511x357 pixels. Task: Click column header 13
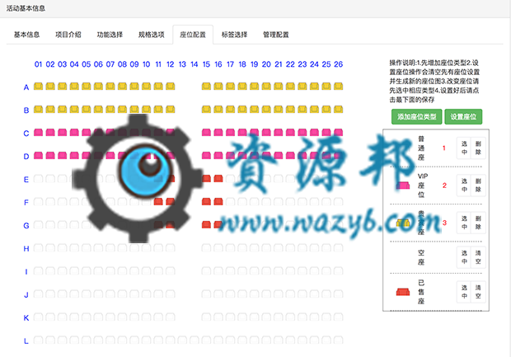182,64
